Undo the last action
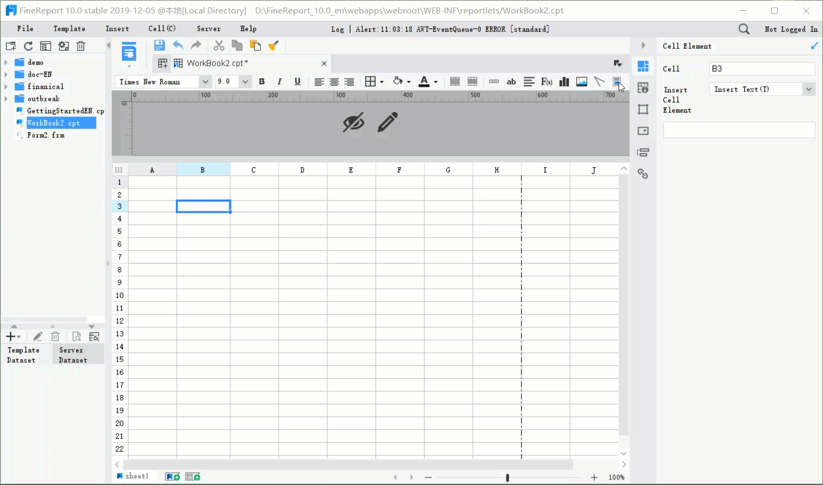823x485 pixels. tap(178, 45)
